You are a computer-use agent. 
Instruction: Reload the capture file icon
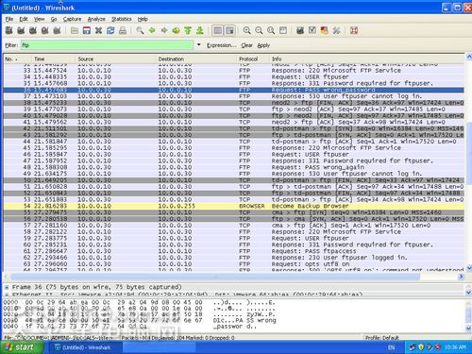110,30
